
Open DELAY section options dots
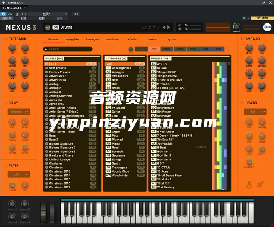tap(31, 103)
